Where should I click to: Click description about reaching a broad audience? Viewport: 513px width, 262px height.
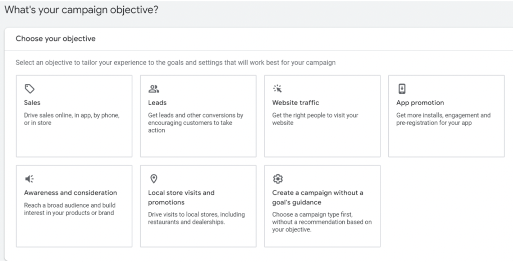tap(69, 209)
